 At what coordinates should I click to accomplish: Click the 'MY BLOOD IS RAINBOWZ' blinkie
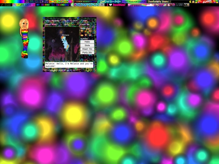(x=53, y=5)
